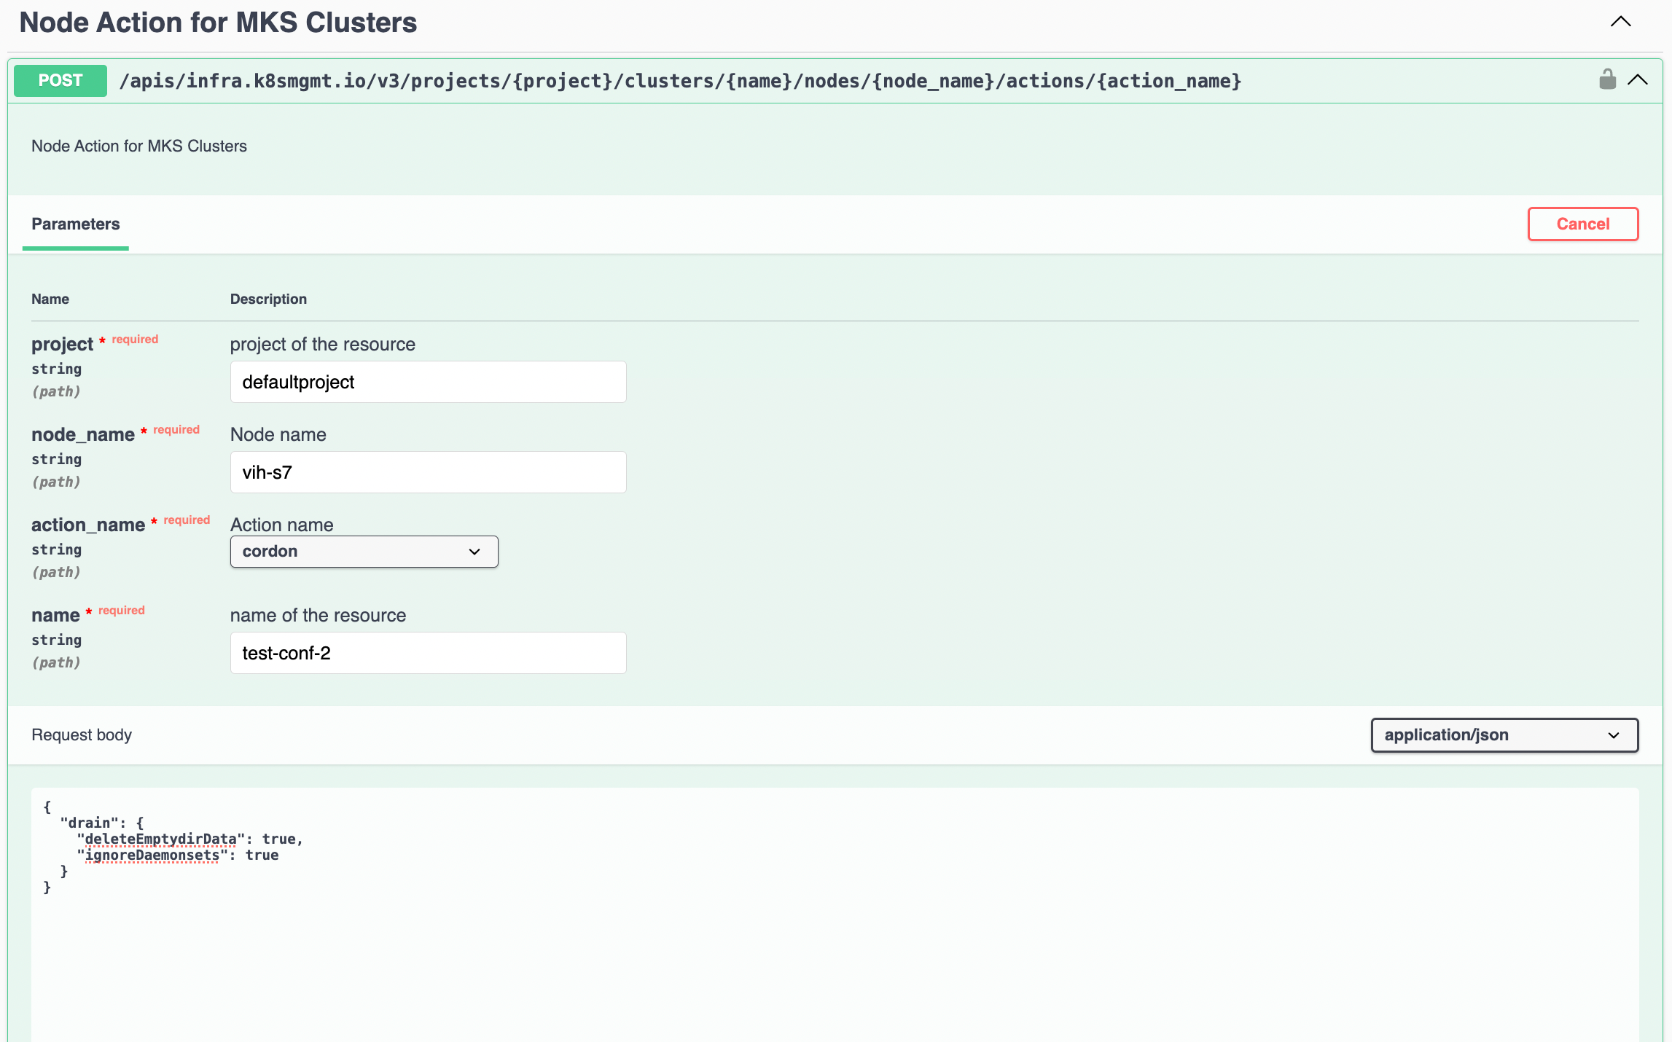Click the green POST method badge
The width and height of the screenshot is (1672, 1042).
pos(60,81)
